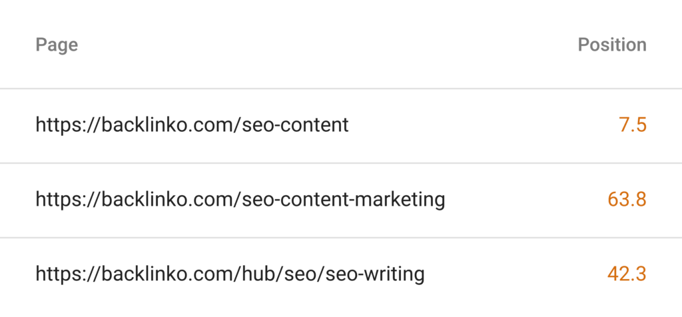Click the divider line below the table header
682x317 pixels.
(x=341, y=89)
